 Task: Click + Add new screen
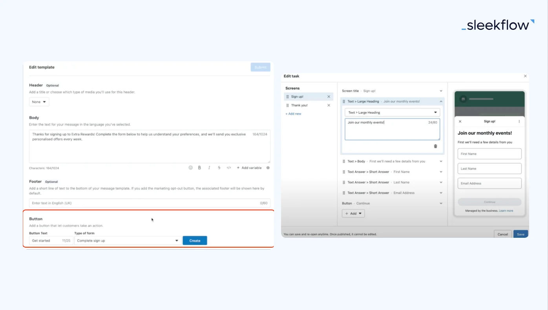294,114
